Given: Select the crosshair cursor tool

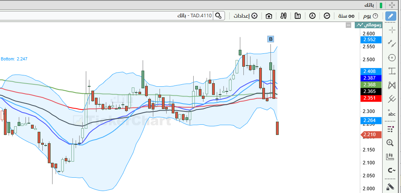Looking at the screenshot, I should (x=392, y=30).
